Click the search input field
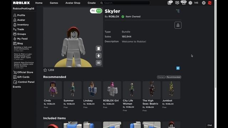Image resolution: width=228 pixels, height=128 pixels. click(125, 3)
